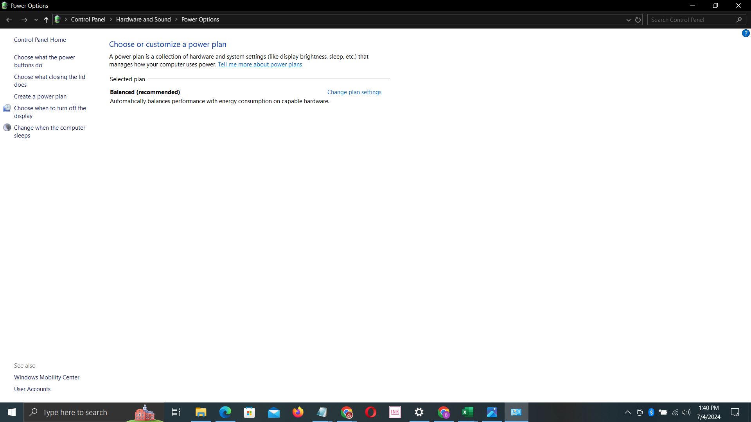Click the forward navigation arrow
The width and height of the screenshot is (751, 422).
coord(24,20)
